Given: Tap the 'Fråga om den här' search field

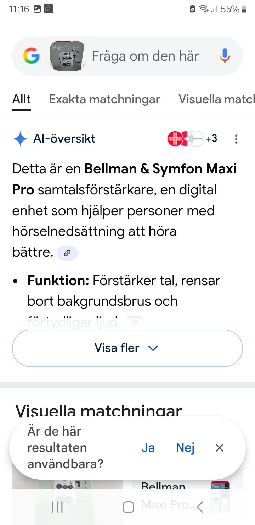Looking at the screenshot, I should click(145, 56).
